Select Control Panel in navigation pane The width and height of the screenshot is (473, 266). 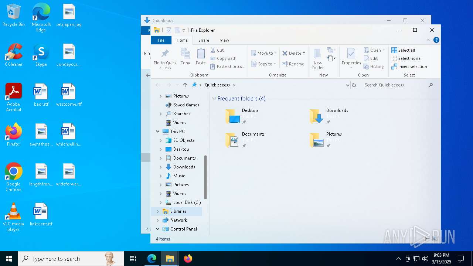(x=183, y=229)
